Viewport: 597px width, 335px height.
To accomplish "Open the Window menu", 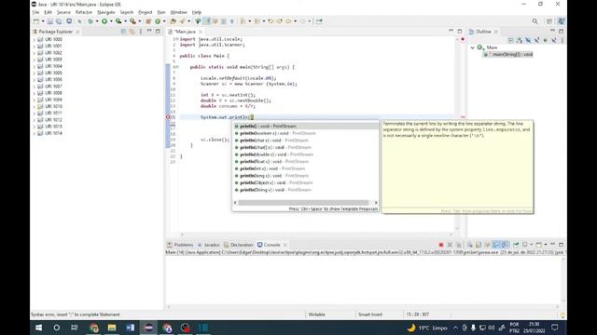I will [178, 12].
